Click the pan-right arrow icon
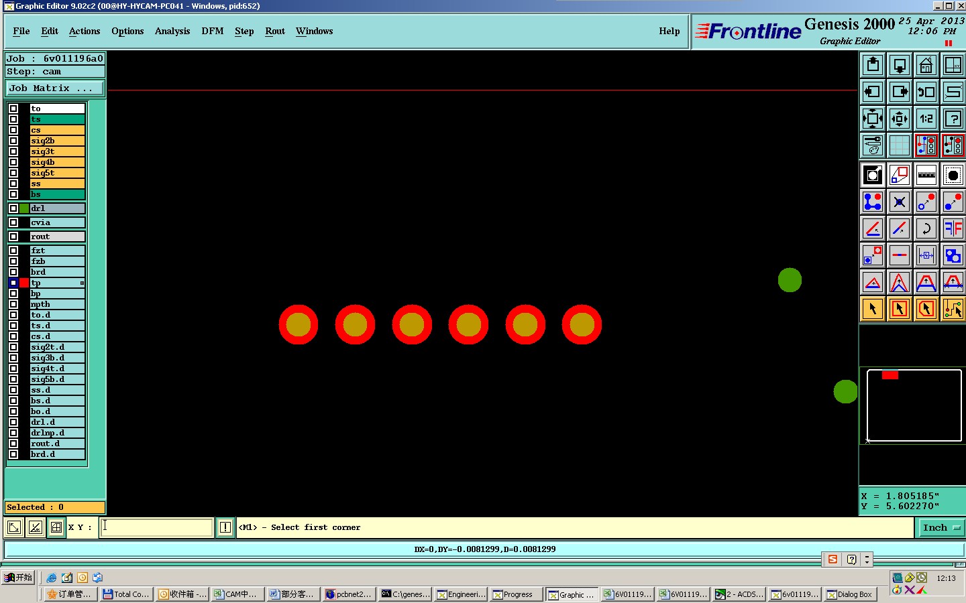This screenshot has width=966, height=603. (899, 92)
